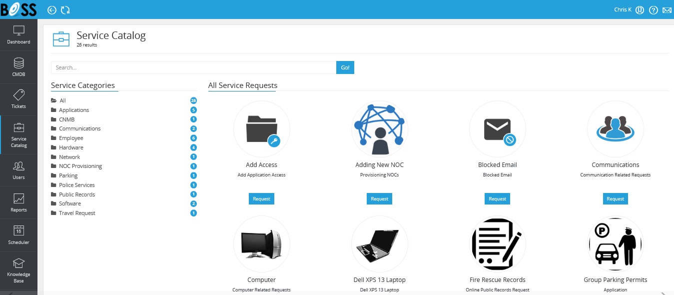Click the back arrow icon in header
Viewport: 674px width, 295px height.
[52, 10]
